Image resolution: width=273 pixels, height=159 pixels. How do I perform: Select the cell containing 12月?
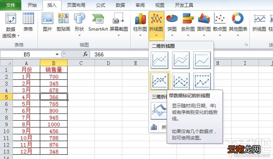[27, 152]
